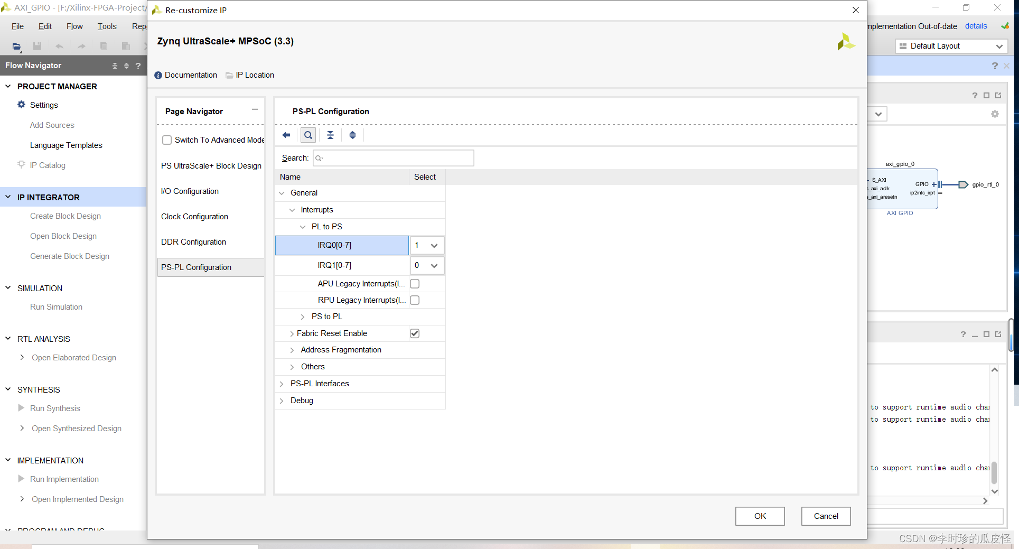1019x549 pixels.
Task: Collapse the PL to PS node
Action: (303, 227)
